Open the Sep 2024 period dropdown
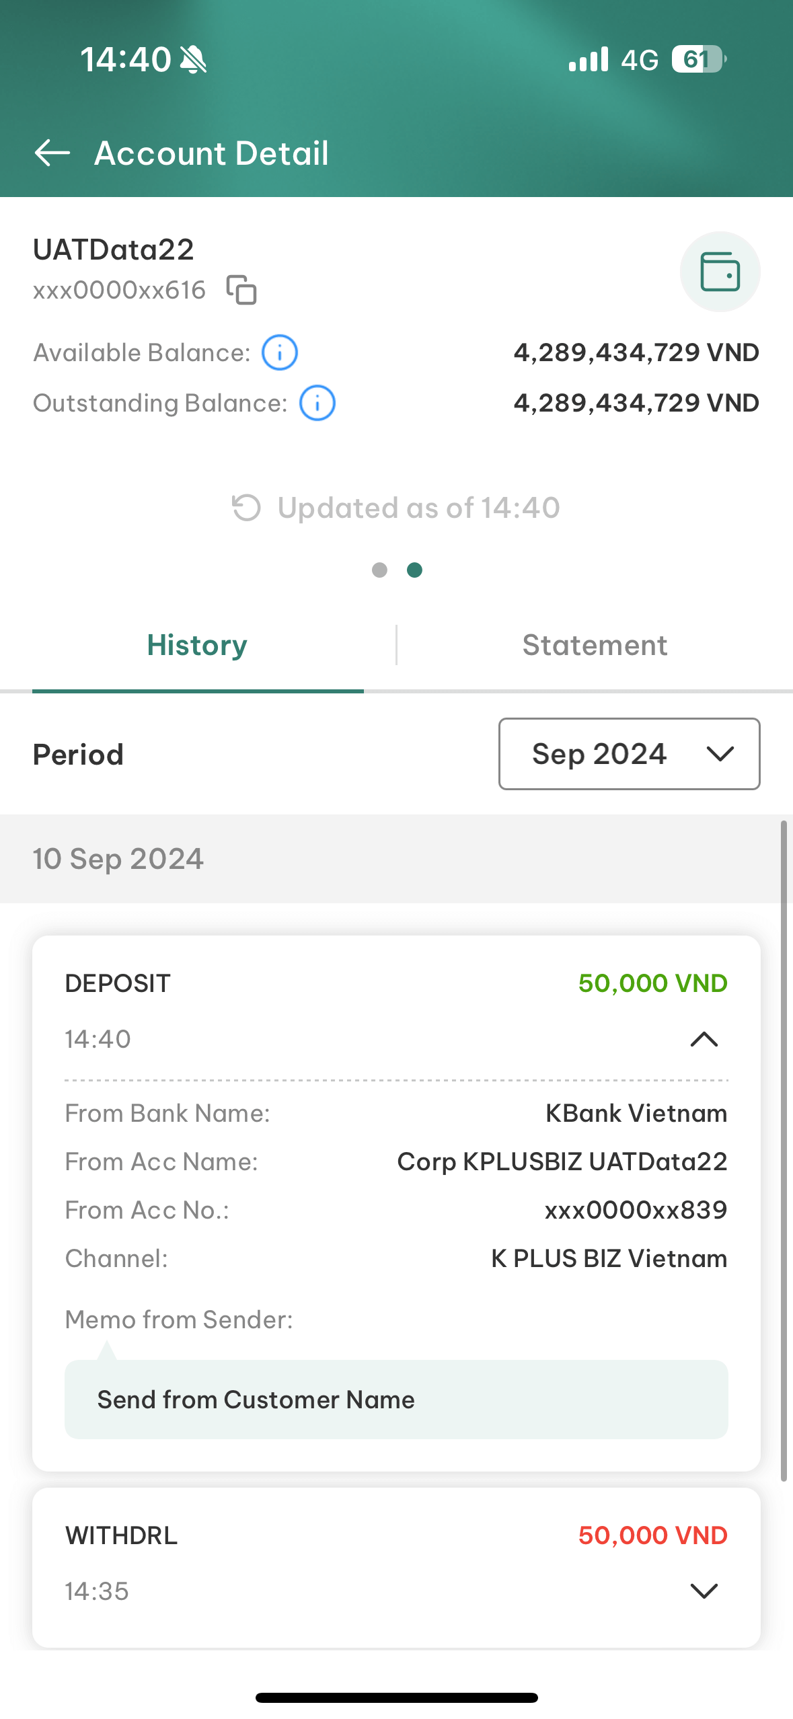793x1719 pixels. click(630, 754)
